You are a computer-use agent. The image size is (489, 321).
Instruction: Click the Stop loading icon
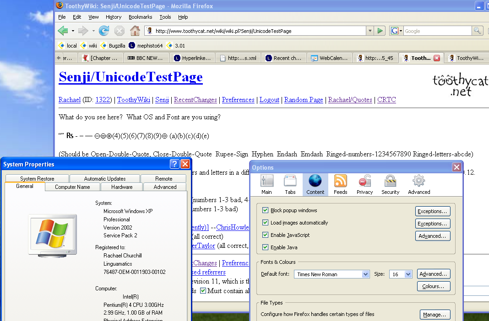[x=119, y=31]
